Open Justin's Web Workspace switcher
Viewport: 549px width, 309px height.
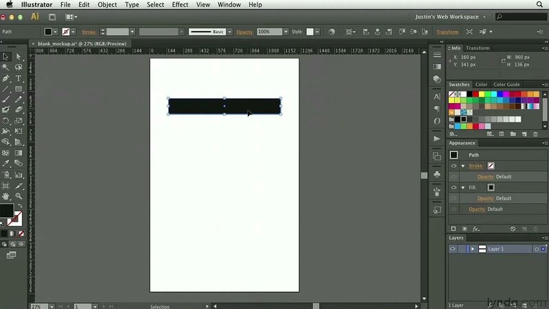450,16
